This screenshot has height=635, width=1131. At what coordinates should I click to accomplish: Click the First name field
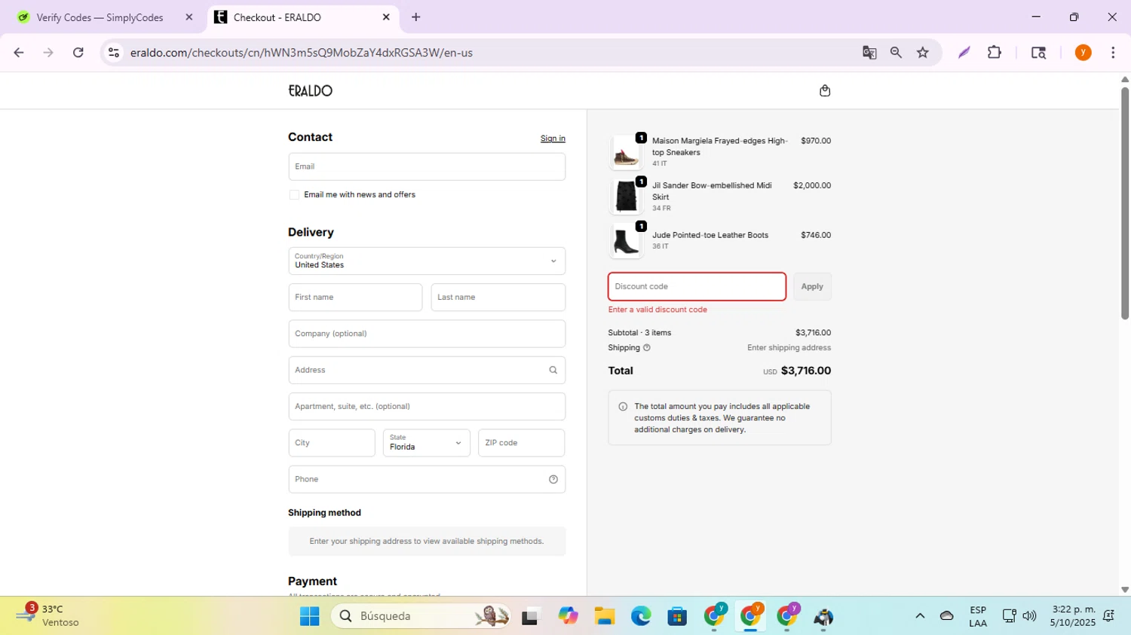point(355,298)
